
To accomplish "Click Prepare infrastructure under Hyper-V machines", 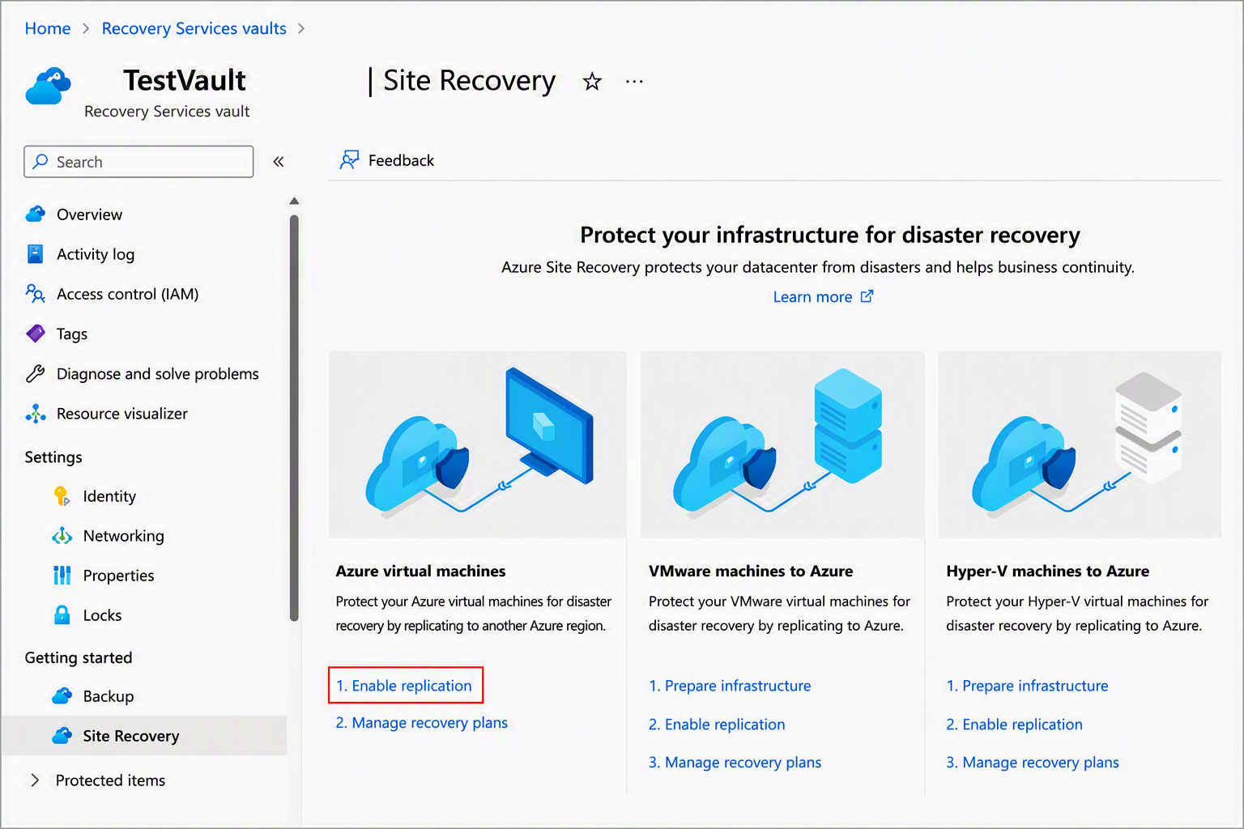I will [1027, 686].
